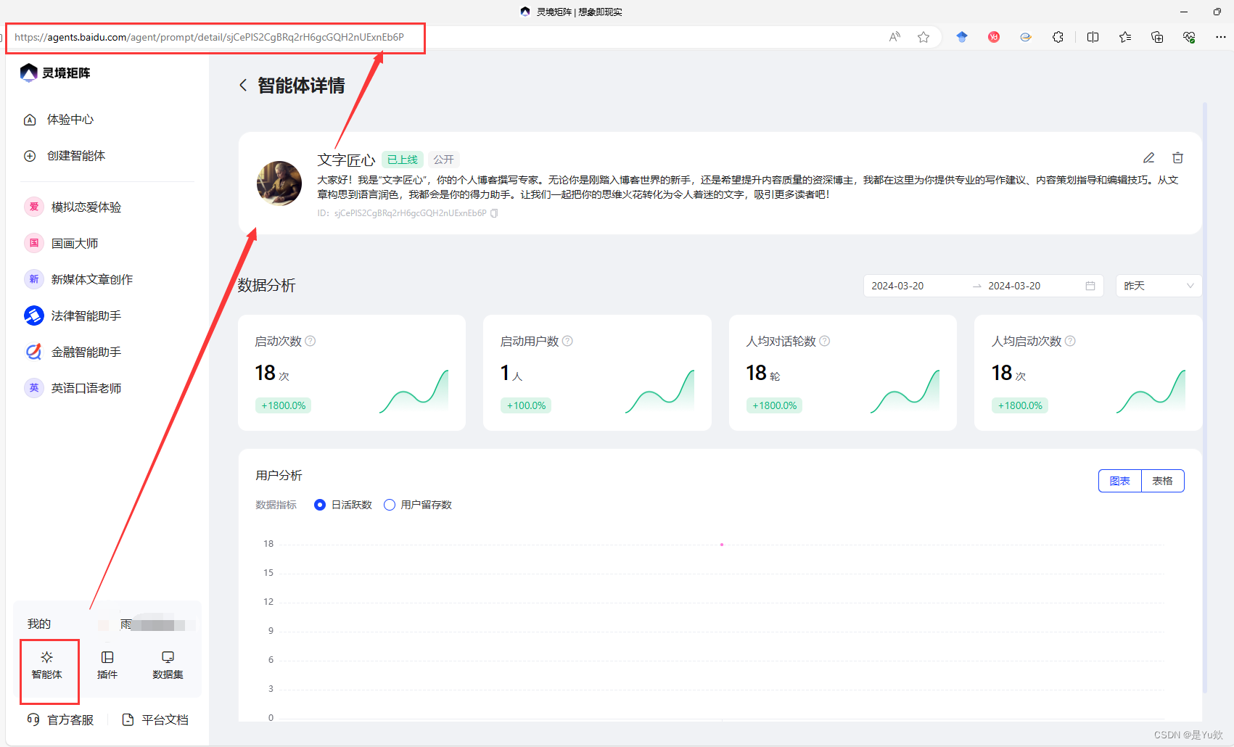This screenshot has height=747, width=1234.
Task: Open 新媒体文章创作 agent
Action: click(x=92, y=280)
